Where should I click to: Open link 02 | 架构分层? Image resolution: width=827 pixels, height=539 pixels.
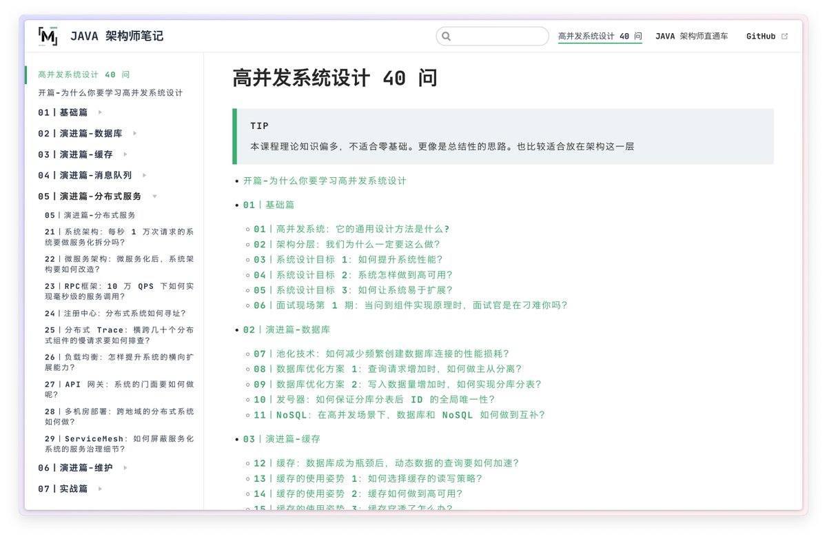click(347, 244)
